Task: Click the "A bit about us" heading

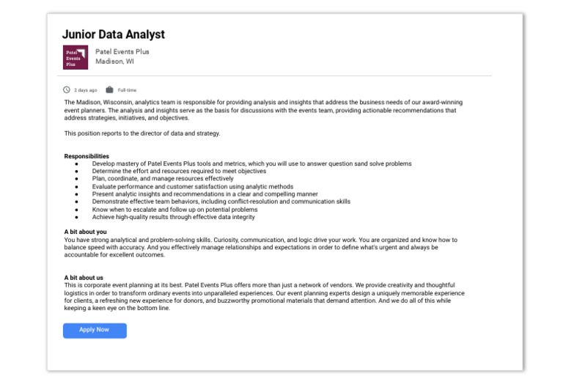Action: pos(84,278)
